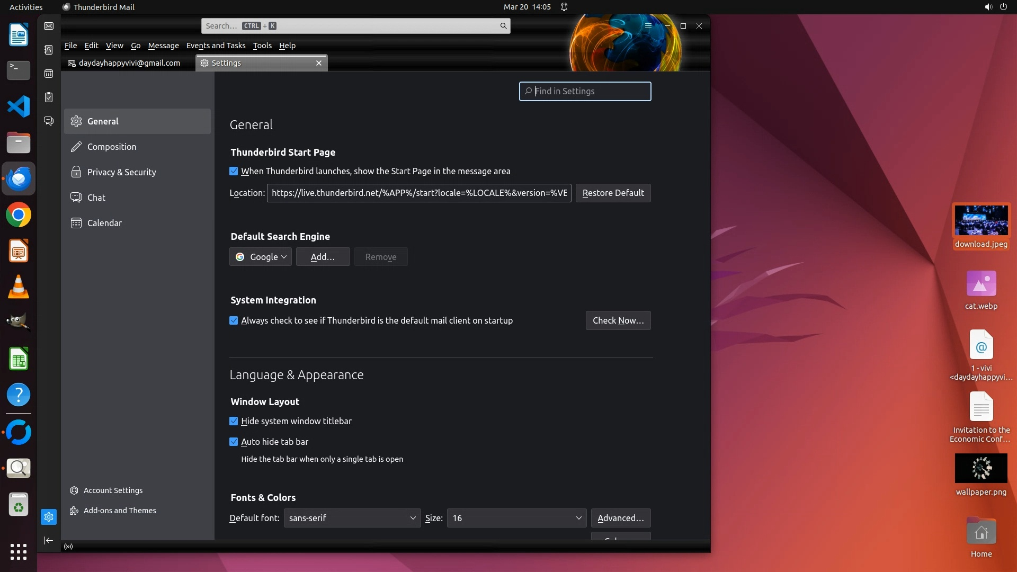Click the Settings gear in spaces toolbar
The image size is (1017, 572).
(x=49, y=517)
